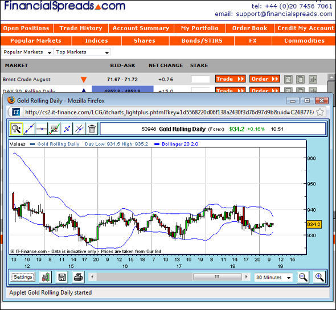This screenshot has height=310, width=336.
Task: Zoom in chart with plus magnifier
Action: pos(319,277)
